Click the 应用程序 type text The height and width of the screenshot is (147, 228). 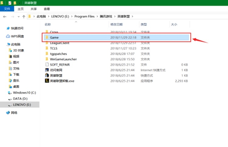point(147,81)
